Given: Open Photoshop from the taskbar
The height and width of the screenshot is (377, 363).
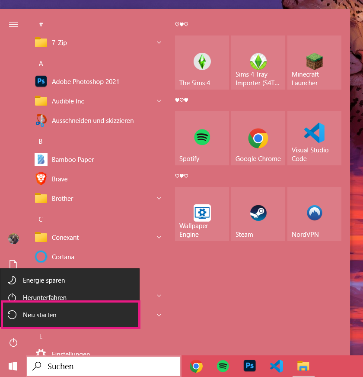Looking at the screenshot, I should (x=250, y=366).
